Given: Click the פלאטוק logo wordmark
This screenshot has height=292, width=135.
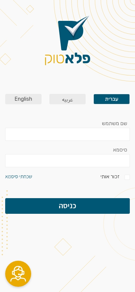Looking at the screenshot, I should click(x=67, y=59).
